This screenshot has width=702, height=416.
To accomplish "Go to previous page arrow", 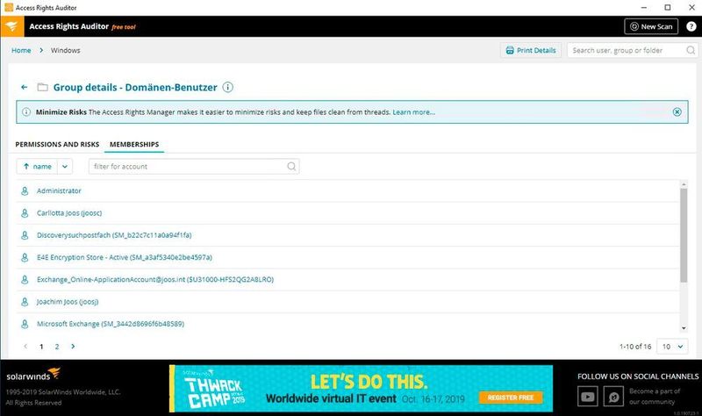I will point(25,346).
